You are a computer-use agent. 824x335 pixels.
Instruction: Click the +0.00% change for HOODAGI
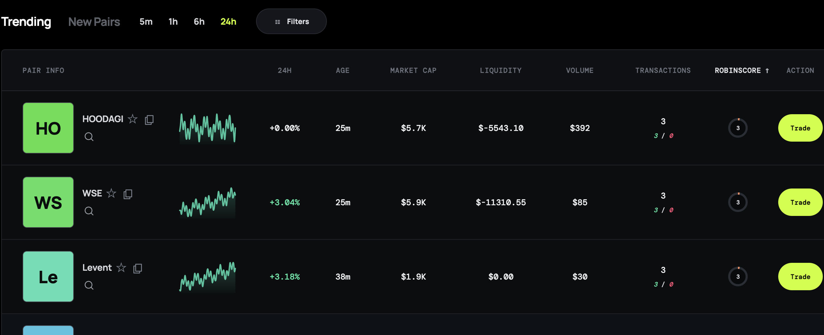coord(284,128)
